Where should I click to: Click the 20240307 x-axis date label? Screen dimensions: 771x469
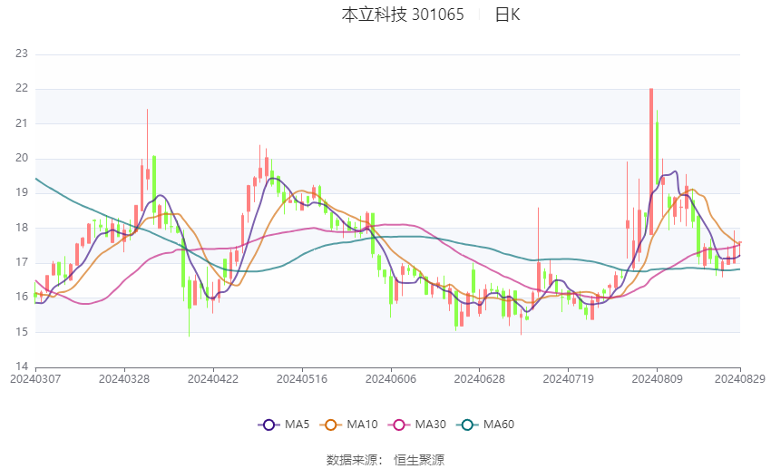[x=35, y=379]
